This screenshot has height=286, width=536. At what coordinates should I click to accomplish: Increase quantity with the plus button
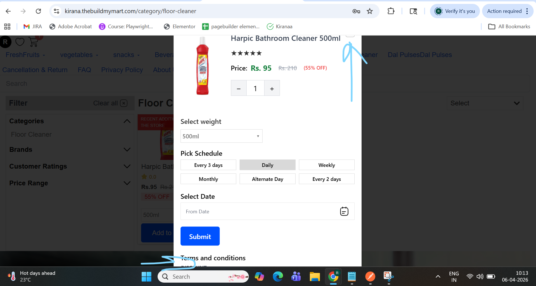pyautogui.click(x=272, y=88)
